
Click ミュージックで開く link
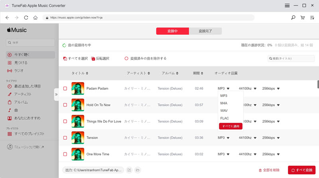click(x=26, y=147)
